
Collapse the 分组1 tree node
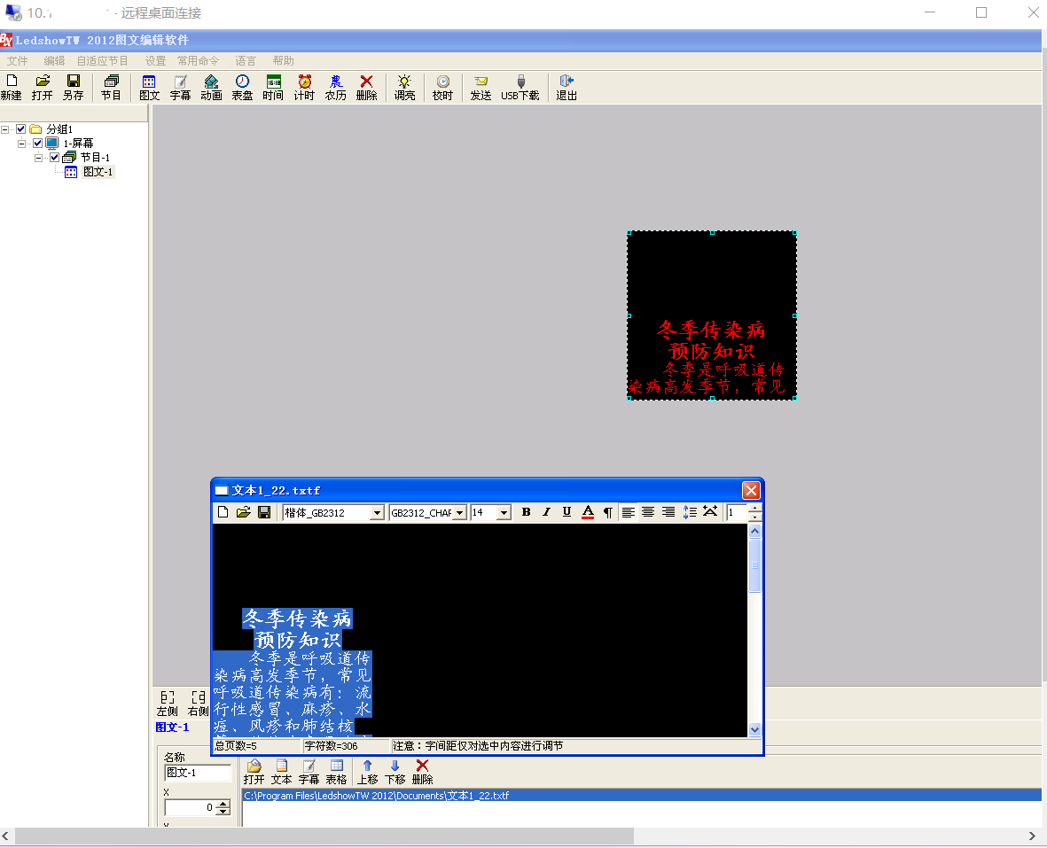coord(5,128)
